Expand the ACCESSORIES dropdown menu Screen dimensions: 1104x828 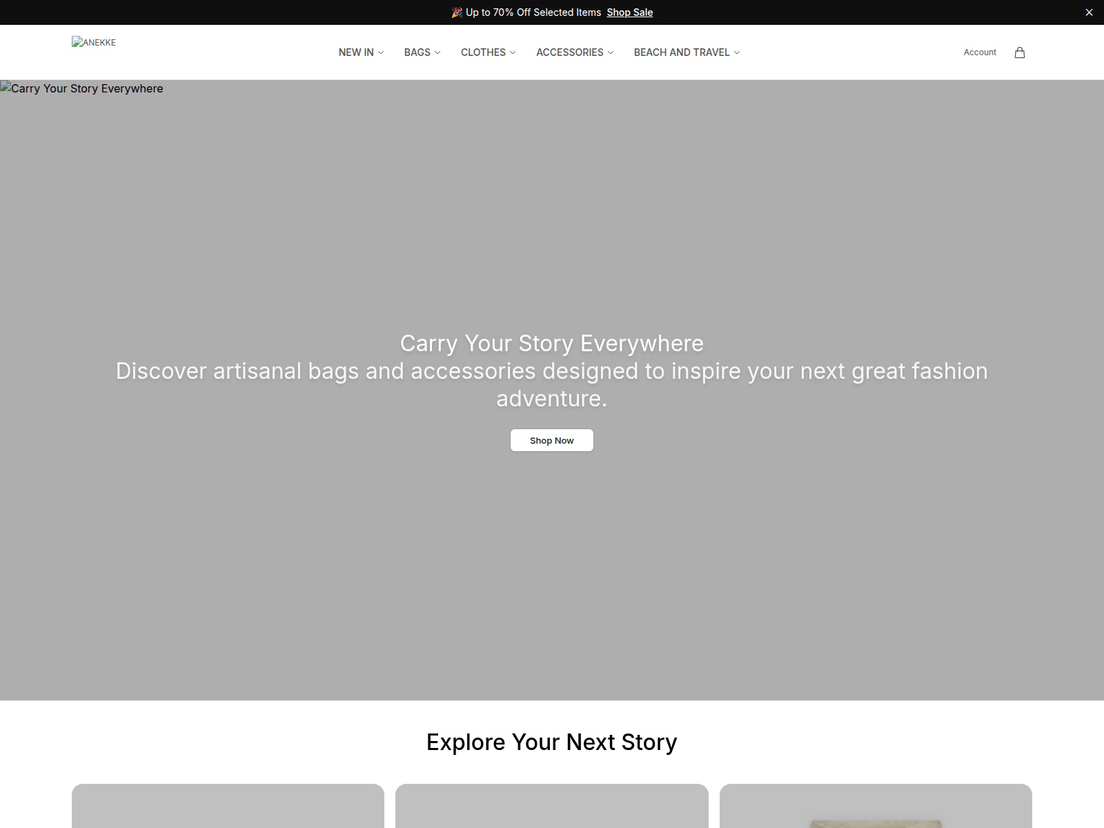click(x=575, y=52)
